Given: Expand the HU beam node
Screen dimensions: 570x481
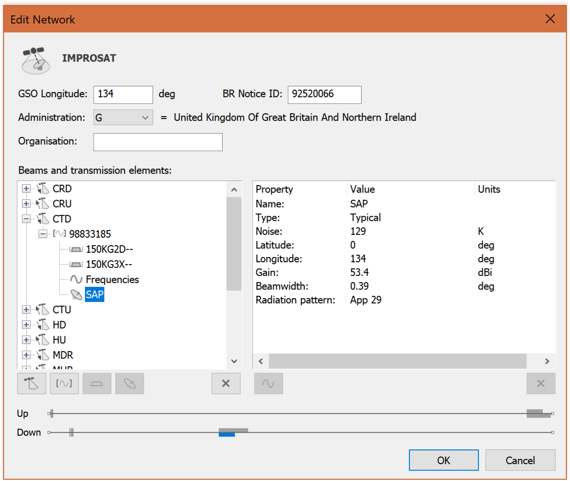Looking at the screenshot, I should coord(26,339).
